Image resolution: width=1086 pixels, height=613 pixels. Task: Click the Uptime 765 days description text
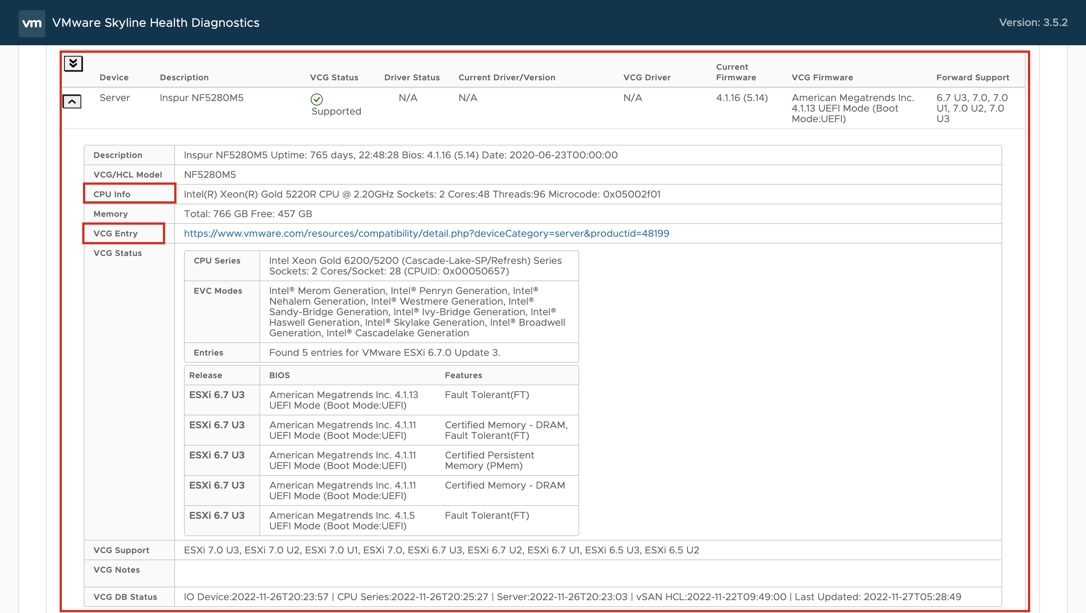[x=400, y=155]
